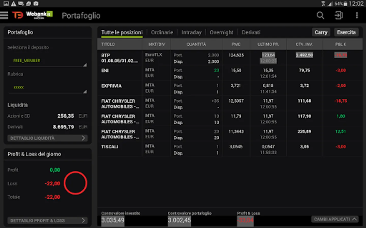This screenshot has height=228, width=366.
Task: Select the TISCALI position row
Action: point(230,149)
